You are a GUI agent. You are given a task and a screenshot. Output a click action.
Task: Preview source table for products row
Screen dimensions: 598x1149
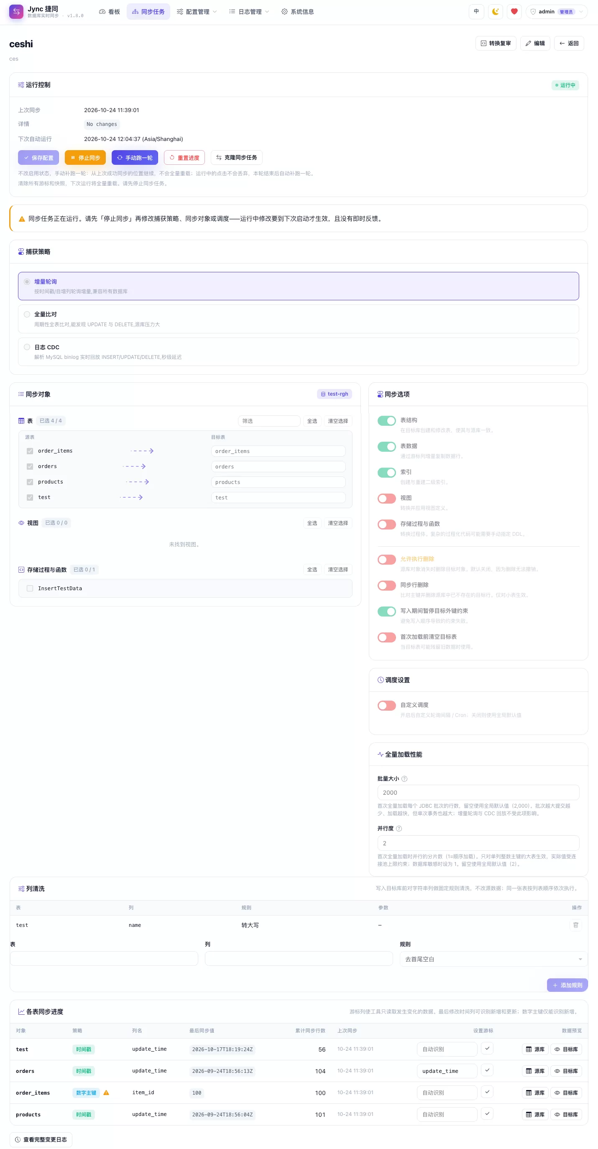tap(535, 1115)
